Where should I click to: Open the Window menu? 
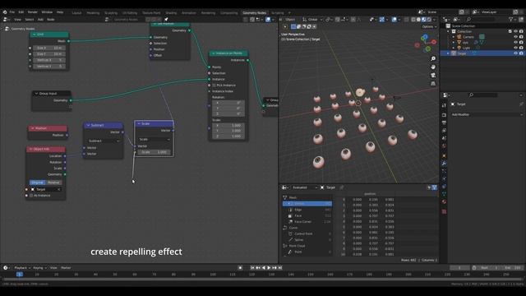coord(47,12)
